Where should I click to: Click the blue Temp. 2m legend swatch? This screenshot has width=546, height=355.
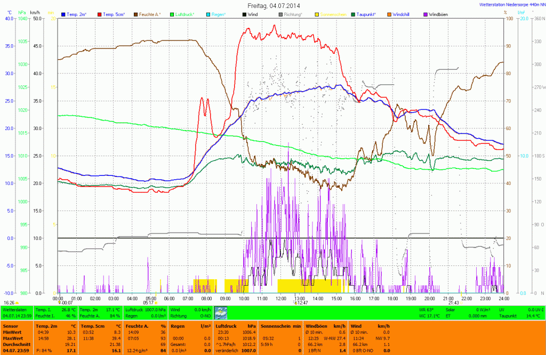coord(64,13)
